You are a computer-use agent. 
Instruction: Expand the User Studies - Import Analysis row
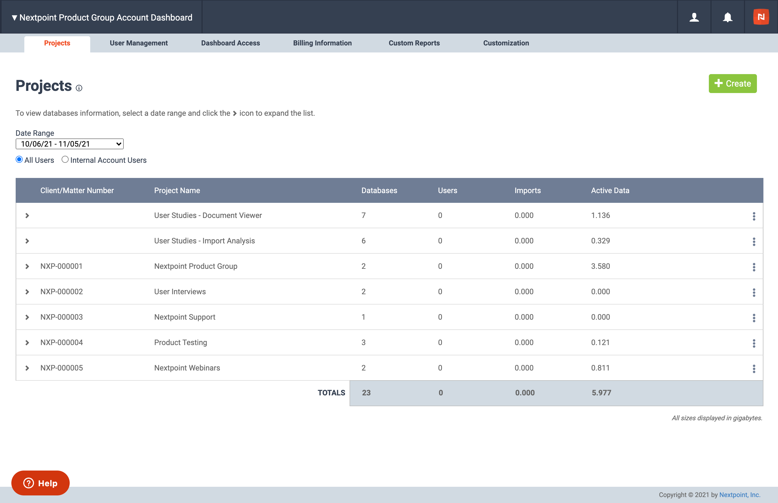point(27,241)
